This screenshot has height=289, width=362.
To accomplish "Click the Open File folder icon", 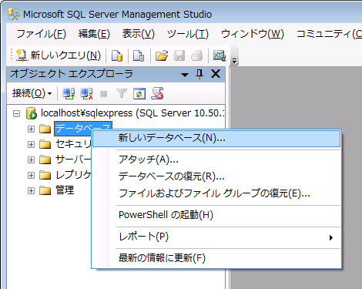I will [162, 55].
